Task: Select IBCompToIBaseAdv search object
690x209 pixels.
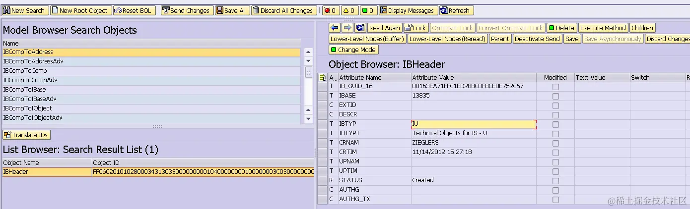Action: 151,99
